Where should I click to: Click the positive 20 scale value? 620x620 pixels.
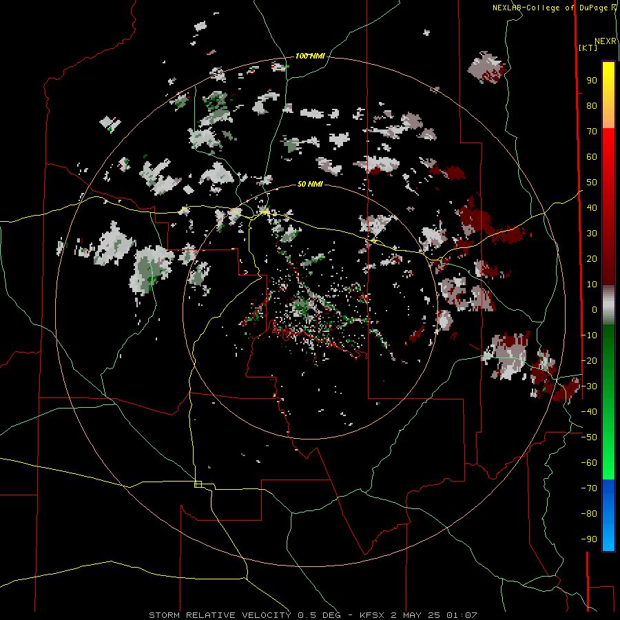[592, 259]
